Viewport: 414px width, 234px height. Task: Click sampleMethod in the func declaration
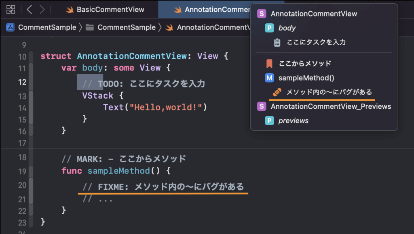click(x=119, y=171)
